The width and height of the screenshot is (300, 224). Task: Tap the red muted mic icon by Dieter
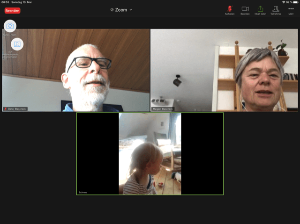pyautogui.click(x=6, y=109)
